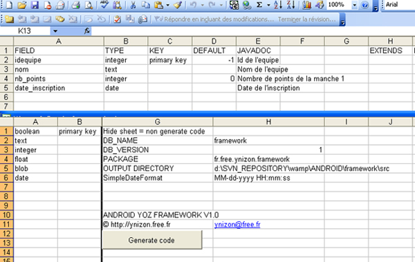415x262 pixels.
Task: Open Excel Help with the question mark icon
Action: [365, 5]
